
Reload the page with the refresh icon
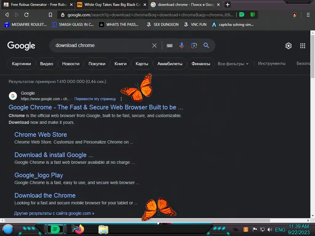[26, 15]
